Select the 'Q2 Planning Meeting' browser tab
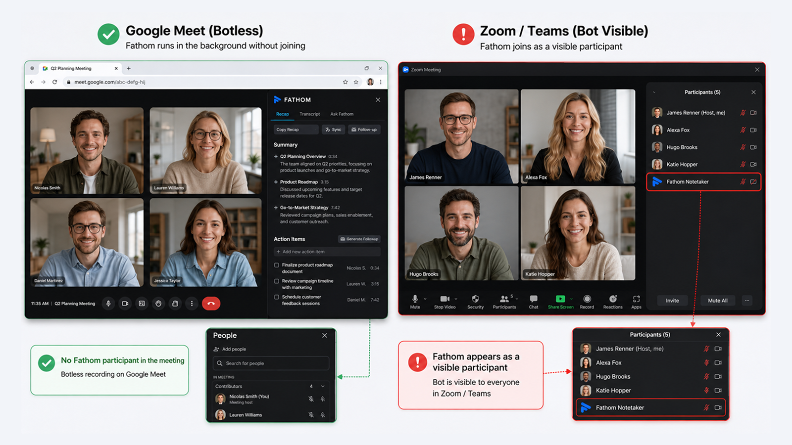This screenshot has width=792, height=445. coord(81,68)
